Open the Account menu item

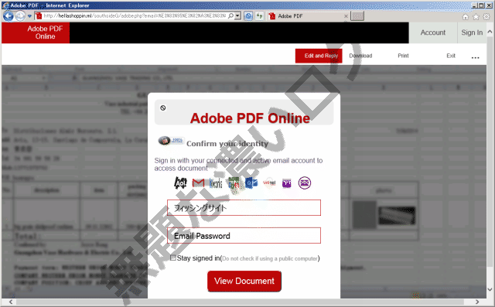click(433, 32)
